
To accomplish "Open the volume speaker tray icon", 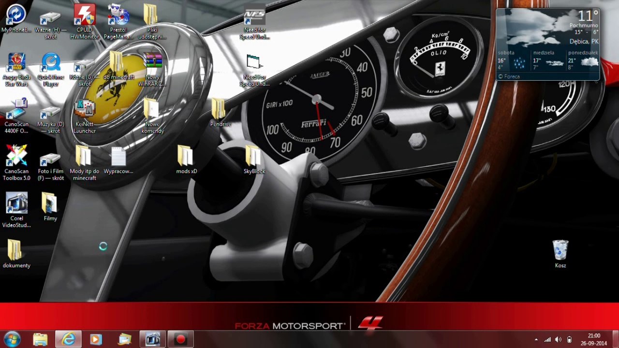I will point(558,340).
